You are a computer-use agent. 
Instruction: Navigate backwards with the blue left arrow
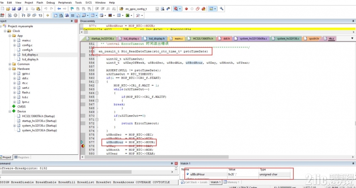coord(59,9)
